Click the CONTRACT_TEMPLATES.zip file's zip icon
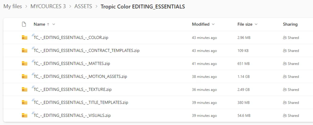313x125 pixels. [x=24, y=51]
